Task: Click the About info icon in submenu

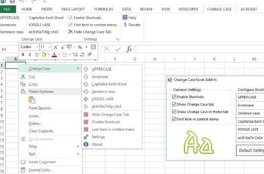Action: click(x=86, y=144)
